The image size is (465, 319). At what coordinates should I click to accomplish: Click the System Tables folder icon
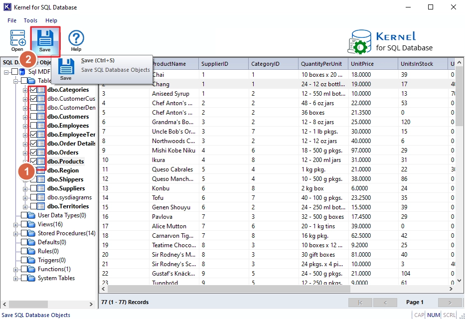31,278
